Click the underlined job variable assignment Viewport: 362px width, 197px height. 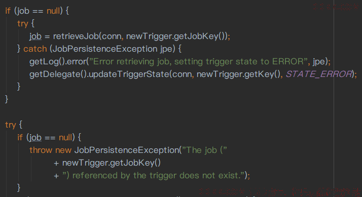pos(35,36)
